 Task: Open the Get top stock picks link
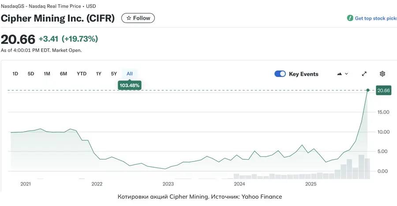click(x=375, y=18)
